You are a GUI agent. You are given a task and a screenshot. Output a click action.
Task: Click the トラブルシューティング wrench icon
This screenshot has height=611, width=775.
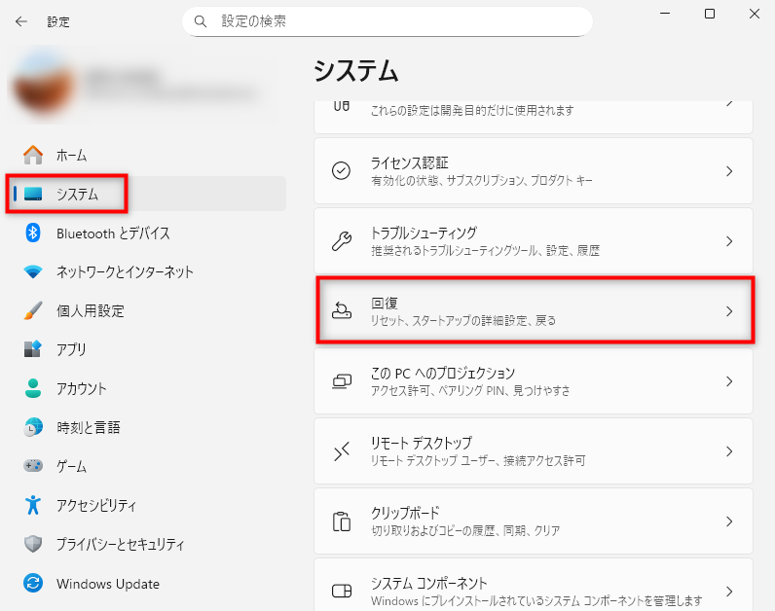pyautogui.click(x=342, y=241)
